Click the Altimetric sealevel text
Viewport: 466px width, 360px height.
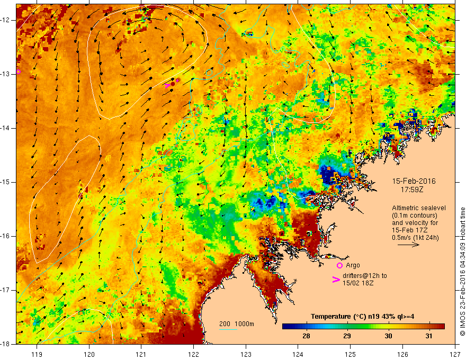coord(419,208)
